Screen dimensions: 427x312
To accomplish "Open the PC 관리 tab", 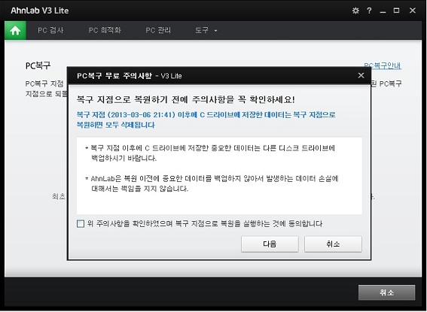I will point(158,30).
